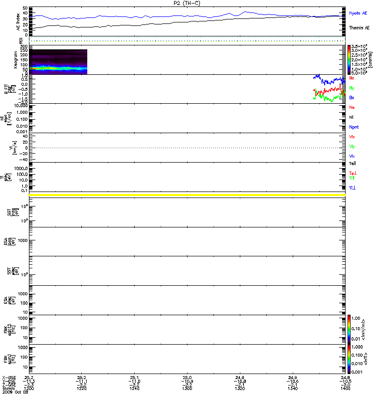Click the green By legend label
The width and height of the screenshot is (374, 399).
tap(352, 88)
